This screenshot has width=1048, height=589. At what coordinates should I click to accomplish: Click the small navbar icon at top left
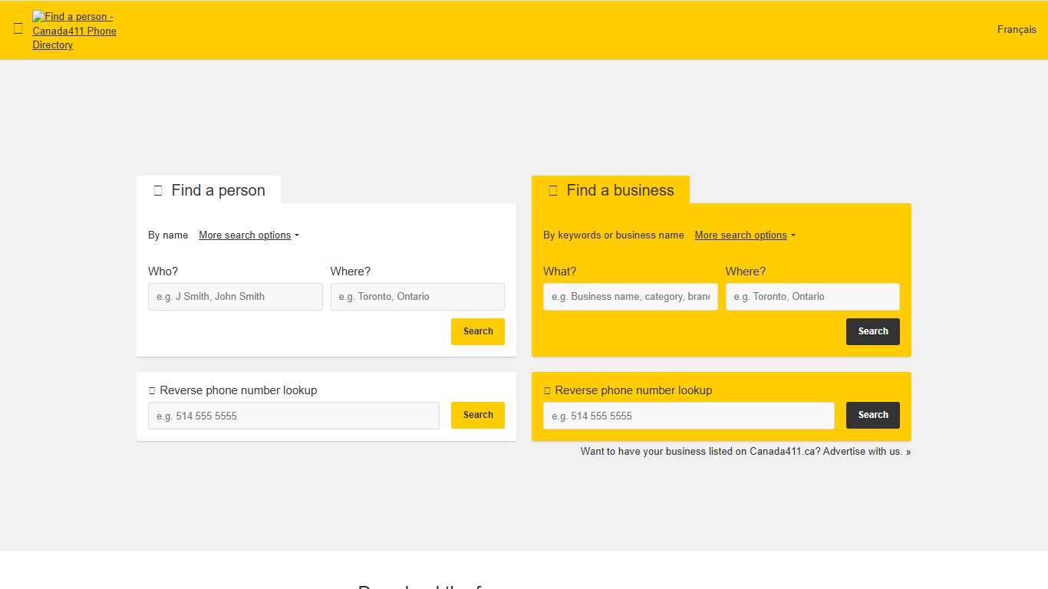coord(18,28)
